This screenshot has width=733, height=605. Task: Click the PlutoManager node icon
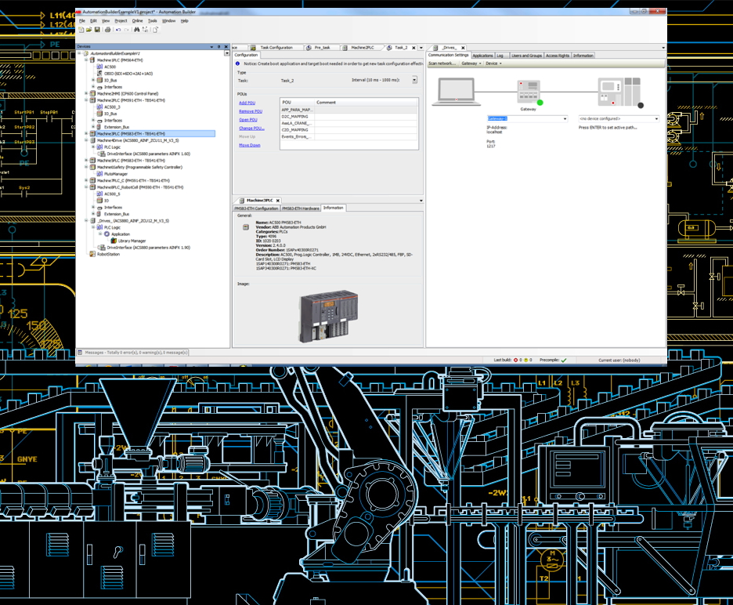tap(99, 174)
